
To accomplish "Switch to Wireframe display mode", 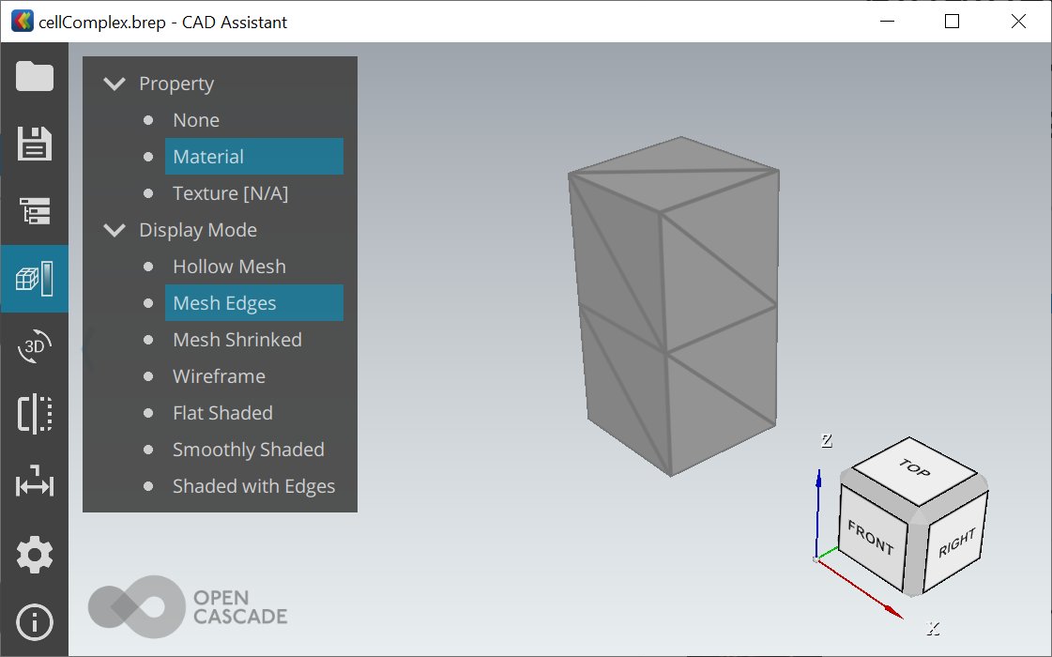I will tap(219, 375).
